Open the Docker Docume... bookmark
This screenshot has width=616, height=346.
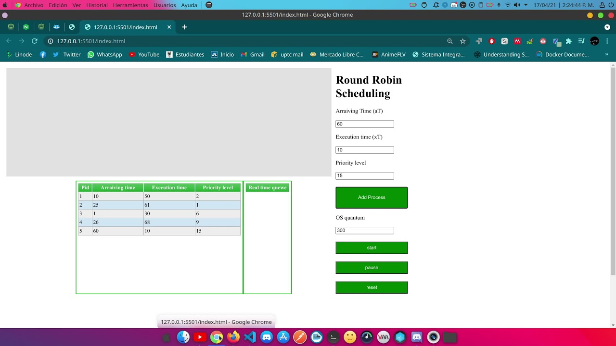point(562,55)
